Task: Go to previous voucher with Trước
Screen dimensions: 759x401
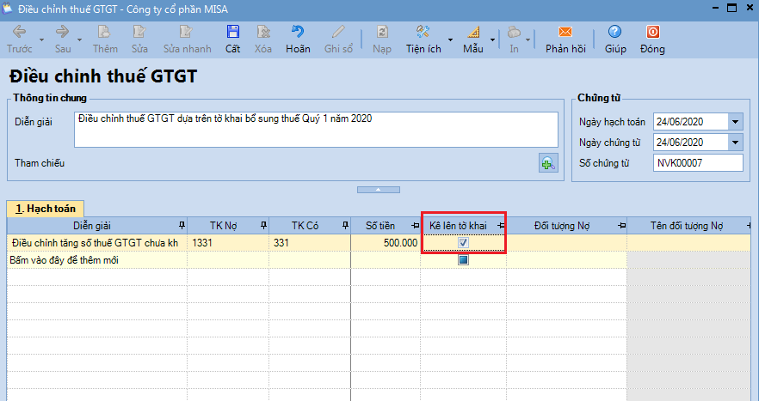Action: pyautogui.click(x=19, y=39)
